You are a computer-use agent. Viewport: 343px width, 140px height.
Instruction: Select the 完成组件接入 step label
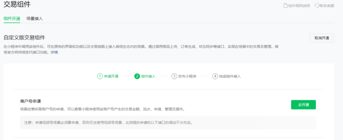230,76
